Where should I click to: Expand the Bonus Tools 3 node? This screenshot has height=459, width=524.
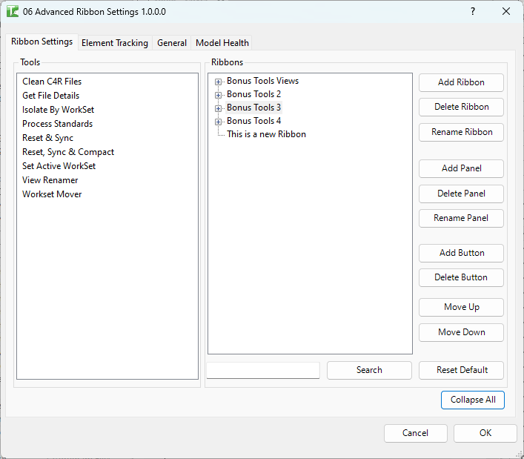coord(218,108)
